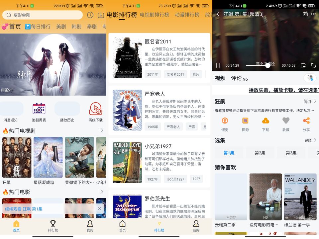
Task: Open 离线下载 offline download icon
Action: point(95,109)
